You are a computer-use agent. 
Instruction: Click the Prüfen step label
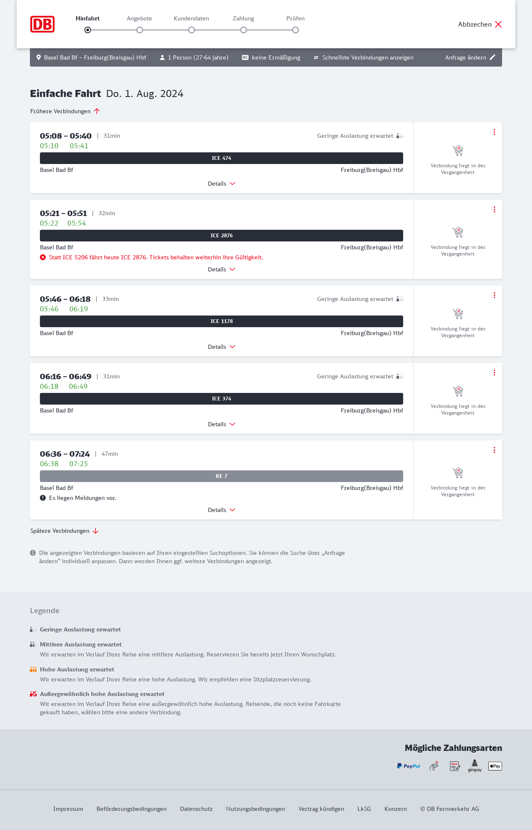point(296,18)
